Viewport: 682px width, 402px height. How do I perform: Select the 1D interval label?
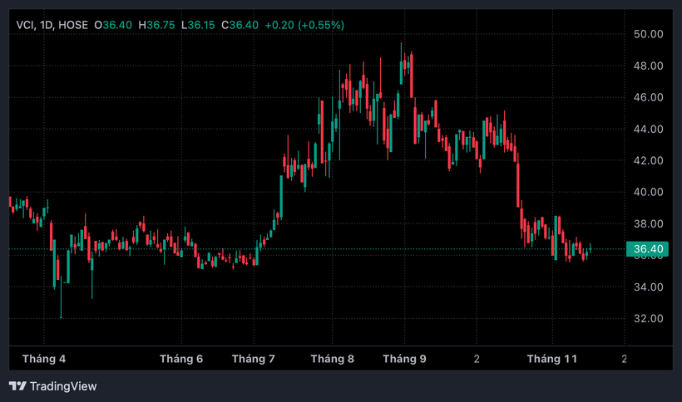pos(47,25)
